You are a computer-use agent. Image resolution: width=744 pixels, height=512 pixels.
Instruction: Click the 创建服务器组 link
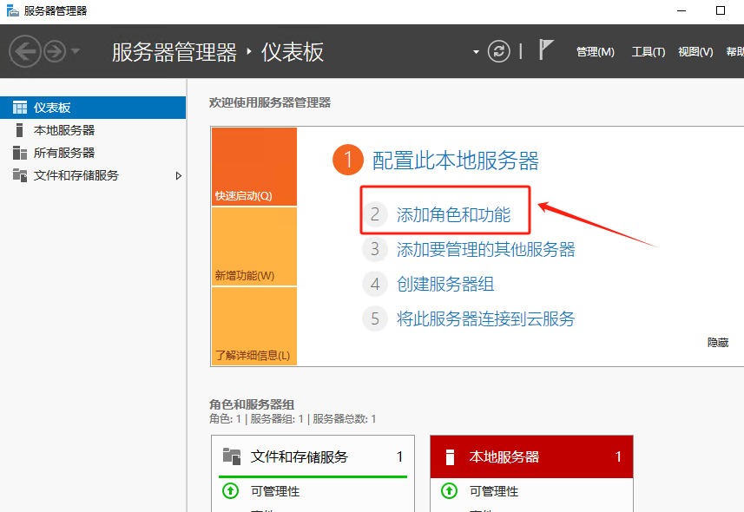click(445, 285)
